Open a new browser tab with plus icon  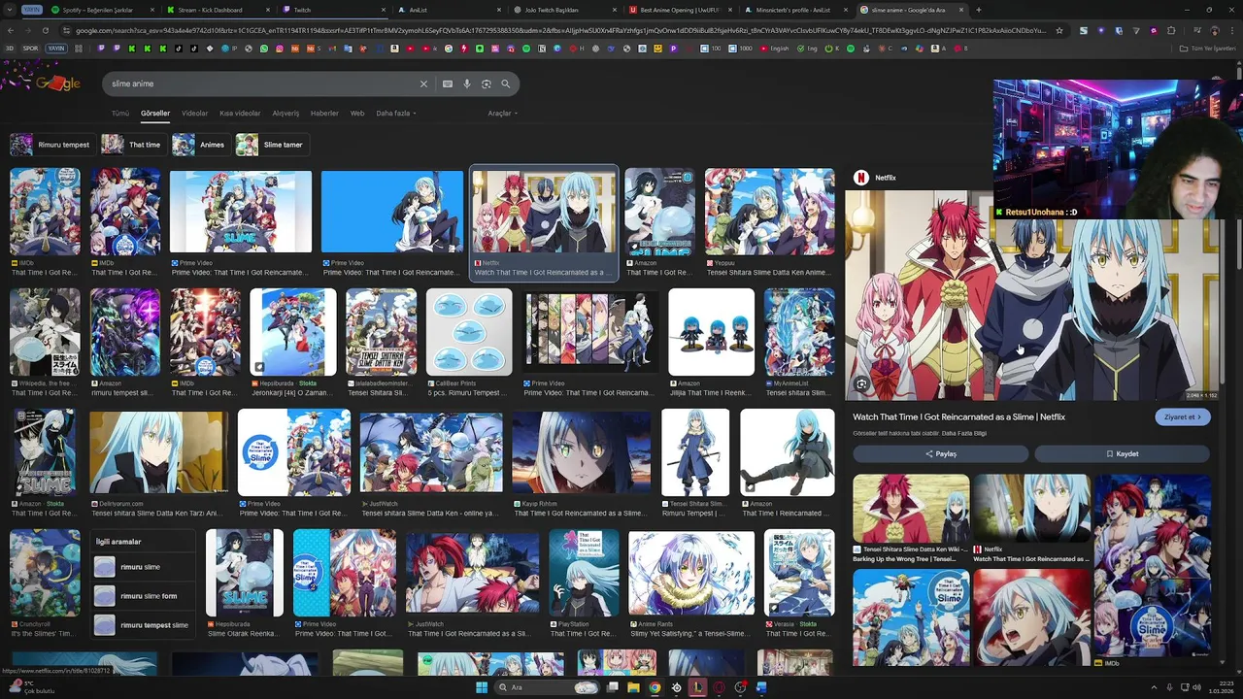click(x=978, y=10)
